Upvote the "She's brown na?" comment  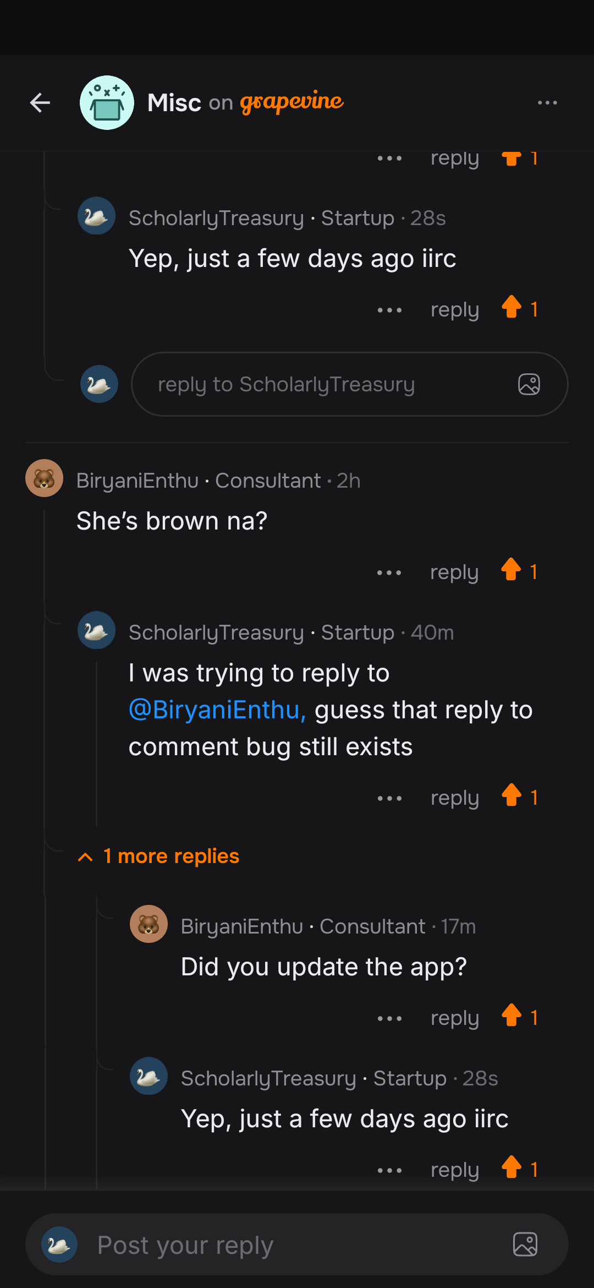point(512,570)
